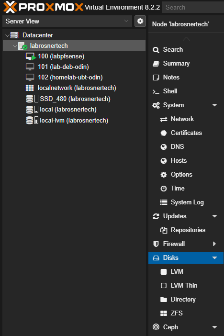Screen dimensions: 224x336
Task: Click the labrosnertech node icon
Action: tap(22, 46)
